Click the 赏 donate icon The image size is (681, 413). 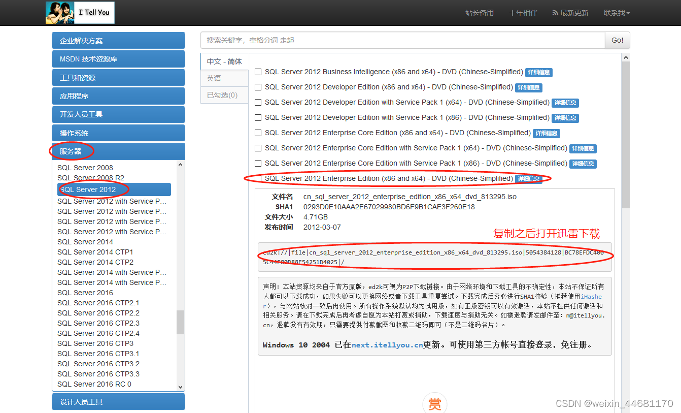[x=434, y=404]
